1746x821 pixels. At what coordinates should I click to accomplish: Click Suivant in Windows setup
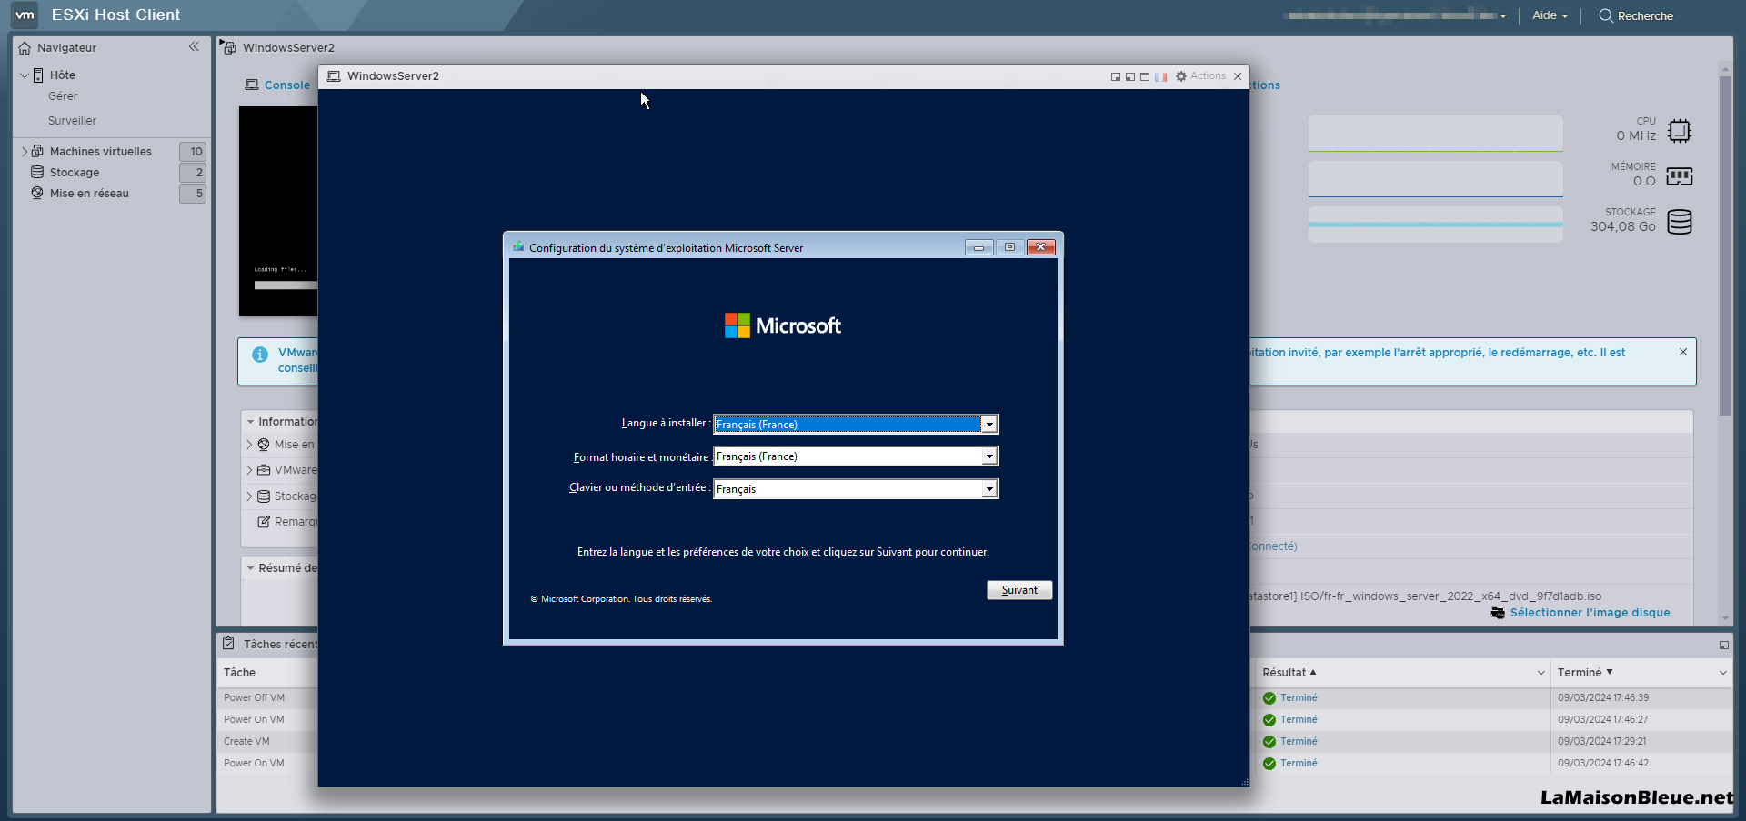pos(1019,590)
